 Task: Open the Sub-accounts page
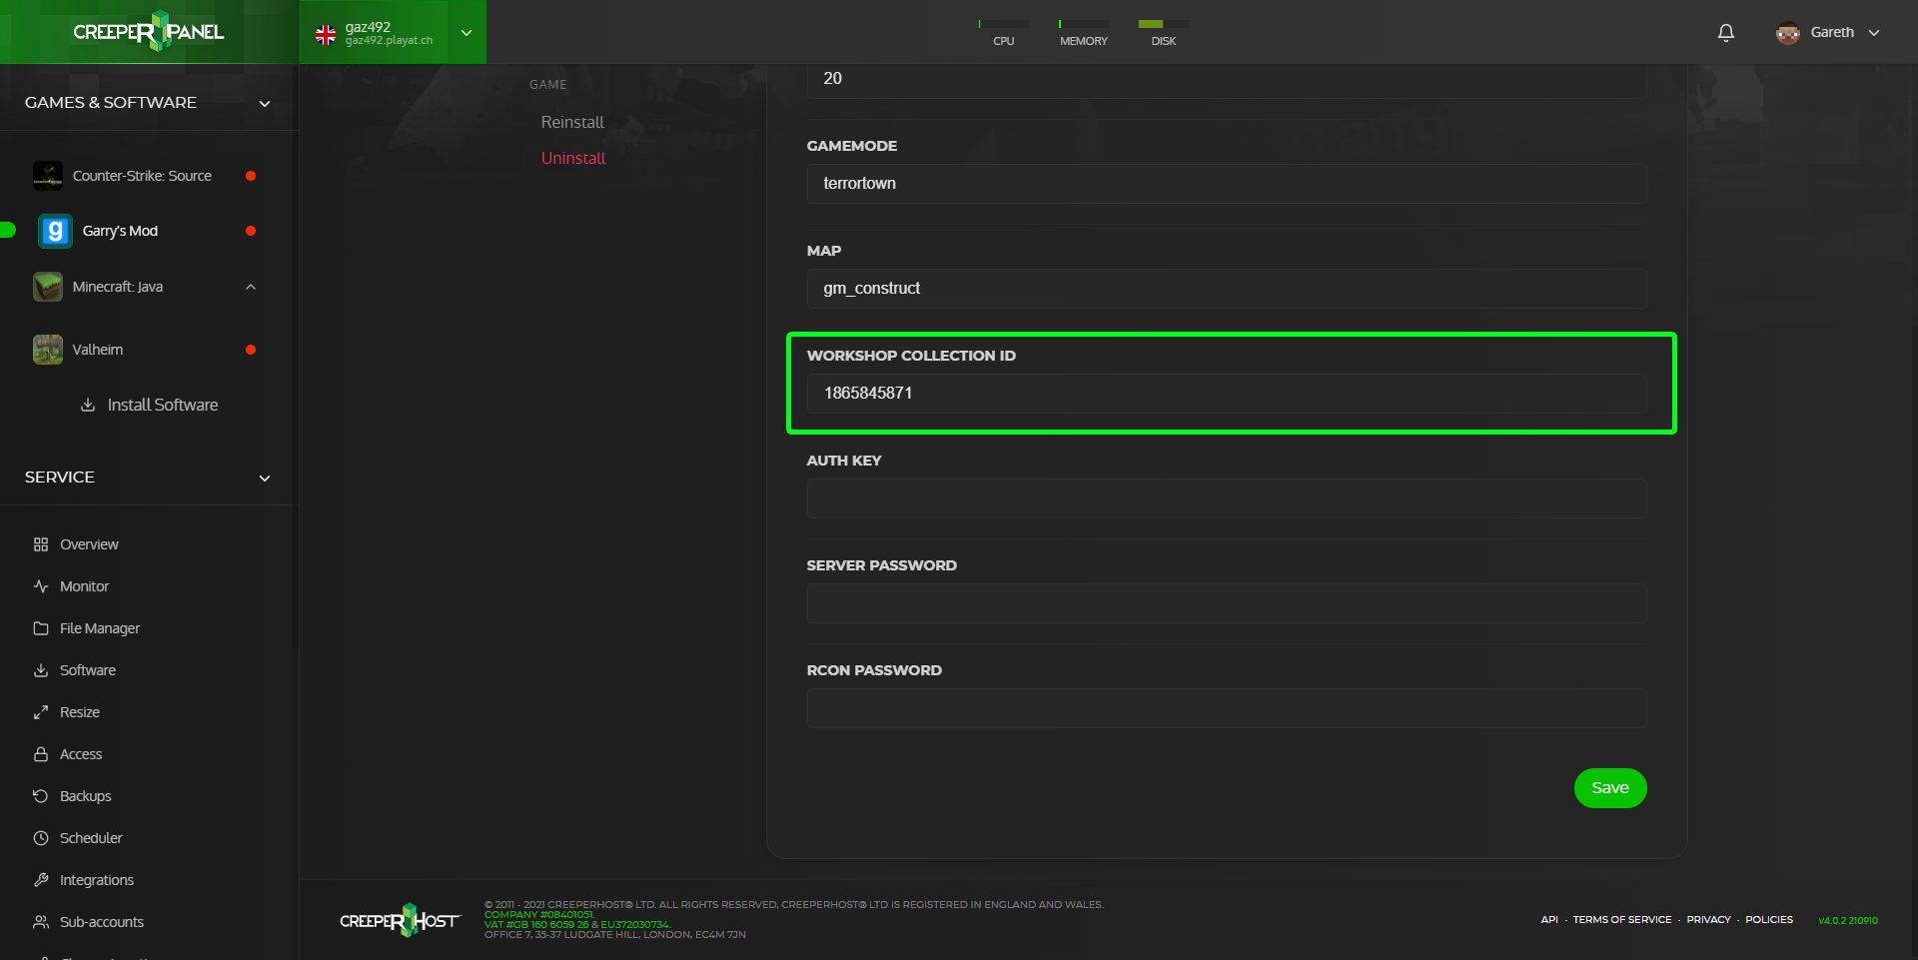[102, 922]
